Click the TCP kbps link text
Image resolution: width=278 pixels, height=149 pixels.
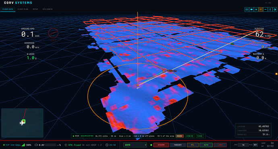pyautogui.click(x=13, y=145)
